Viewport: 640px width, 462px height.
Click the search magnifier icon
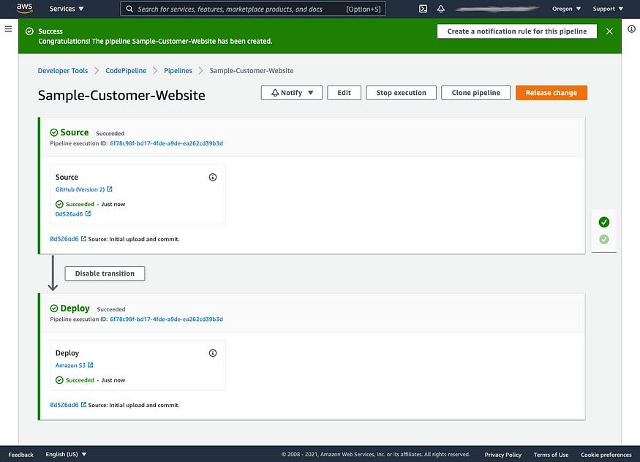tap(129, 9)
